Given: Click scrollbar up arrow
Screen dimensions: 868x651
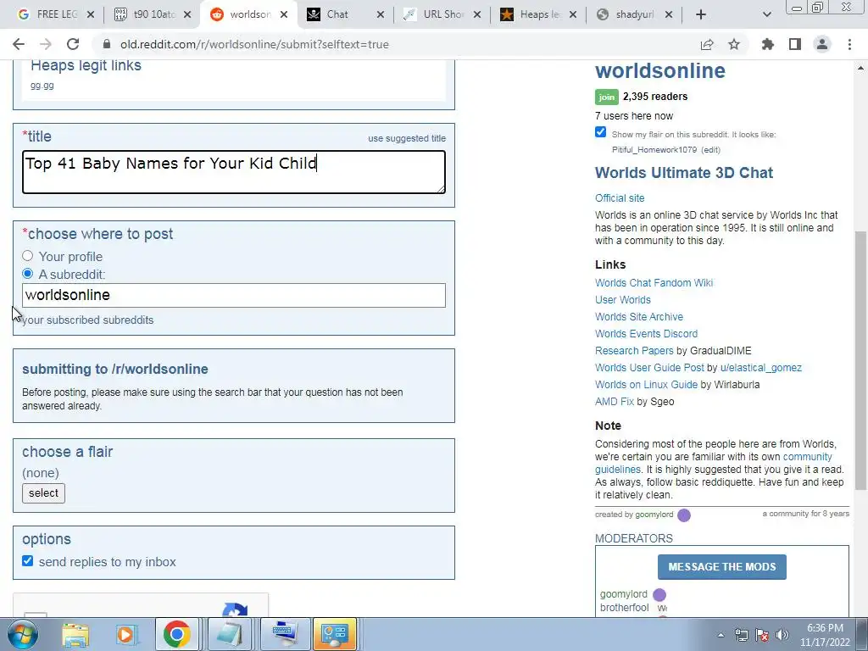Looking at the screenshot, I should point(860,68).
